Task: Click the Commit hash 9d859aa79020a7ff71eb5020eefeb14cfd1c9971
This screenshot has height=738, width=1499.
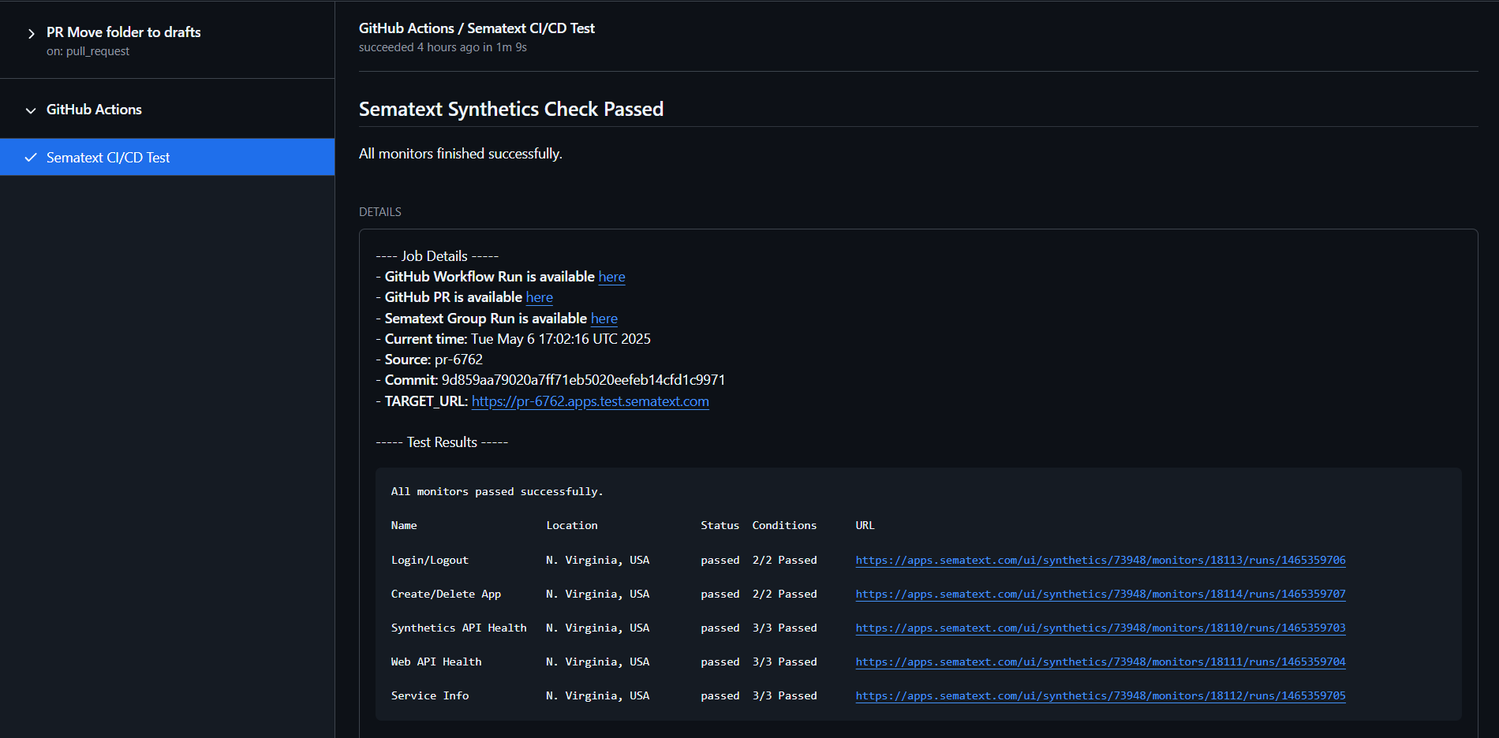Action: pyautogui.click(x=583, y=380)
